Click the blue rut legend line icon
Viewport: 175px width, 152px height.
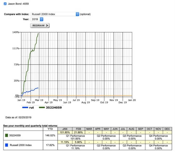pos(25,108)
